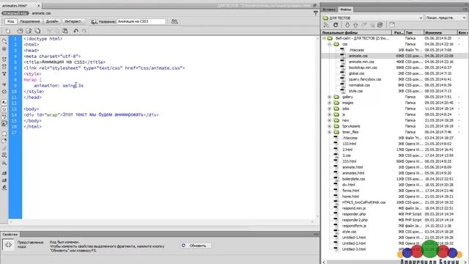Expand the gallery folder
469x264 pixels.
330,97
